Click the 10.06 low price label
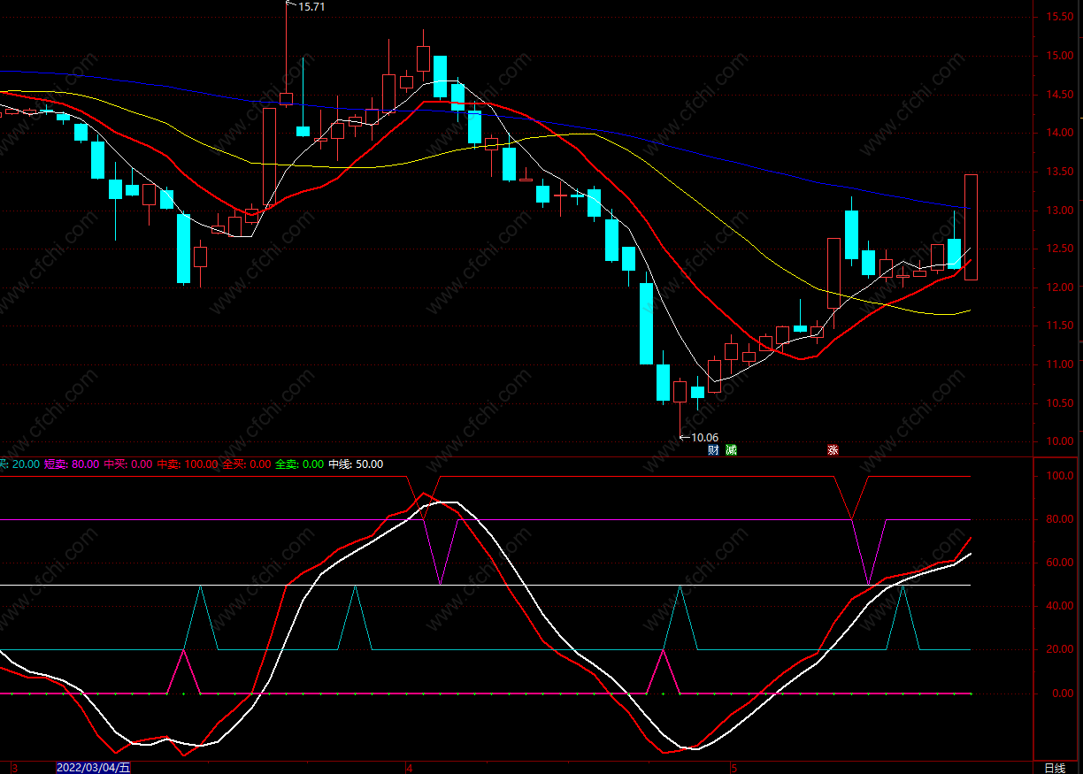The width and height of the screenshot is (1083, 774). pos(704,437)
